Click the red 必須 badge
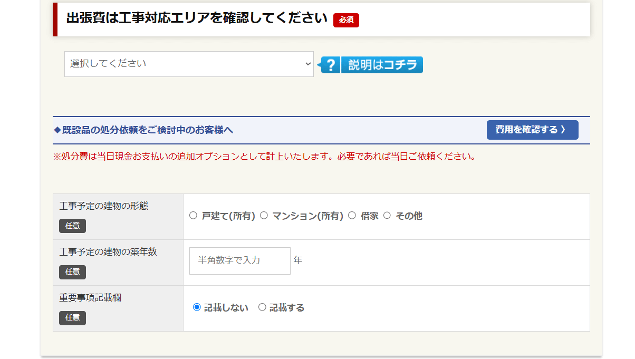This screenshot has height=359, width=635. point(346,20)
